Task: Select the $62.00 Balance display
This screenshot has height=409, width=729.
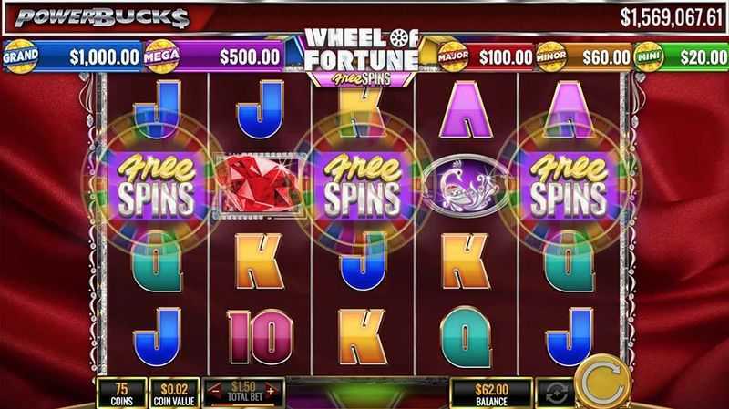Action: point(491,394)
